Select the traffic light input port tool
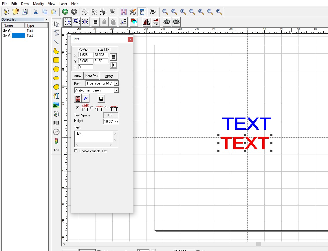 click(x=56, y=141)
